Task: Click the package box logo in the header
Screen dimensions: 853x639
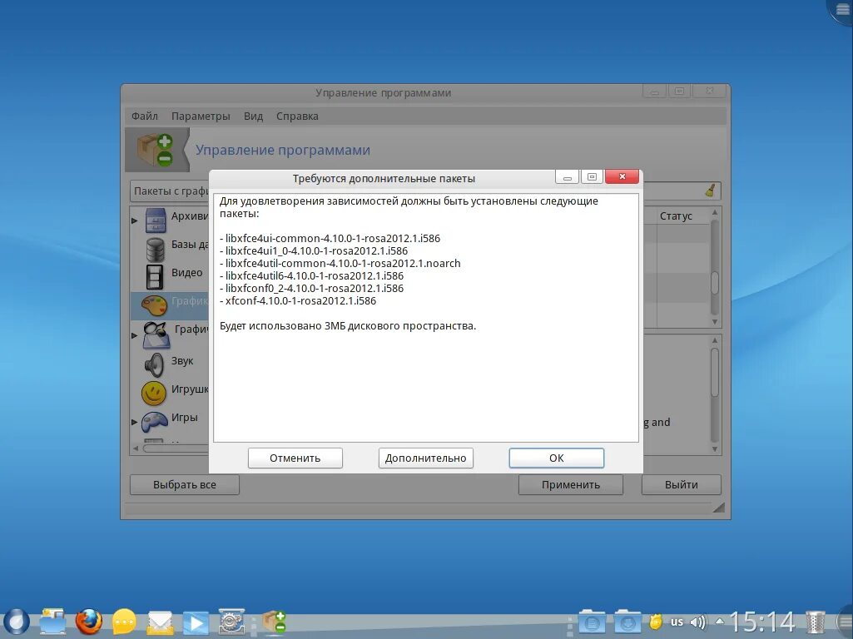Action: (x=156, y=150)
